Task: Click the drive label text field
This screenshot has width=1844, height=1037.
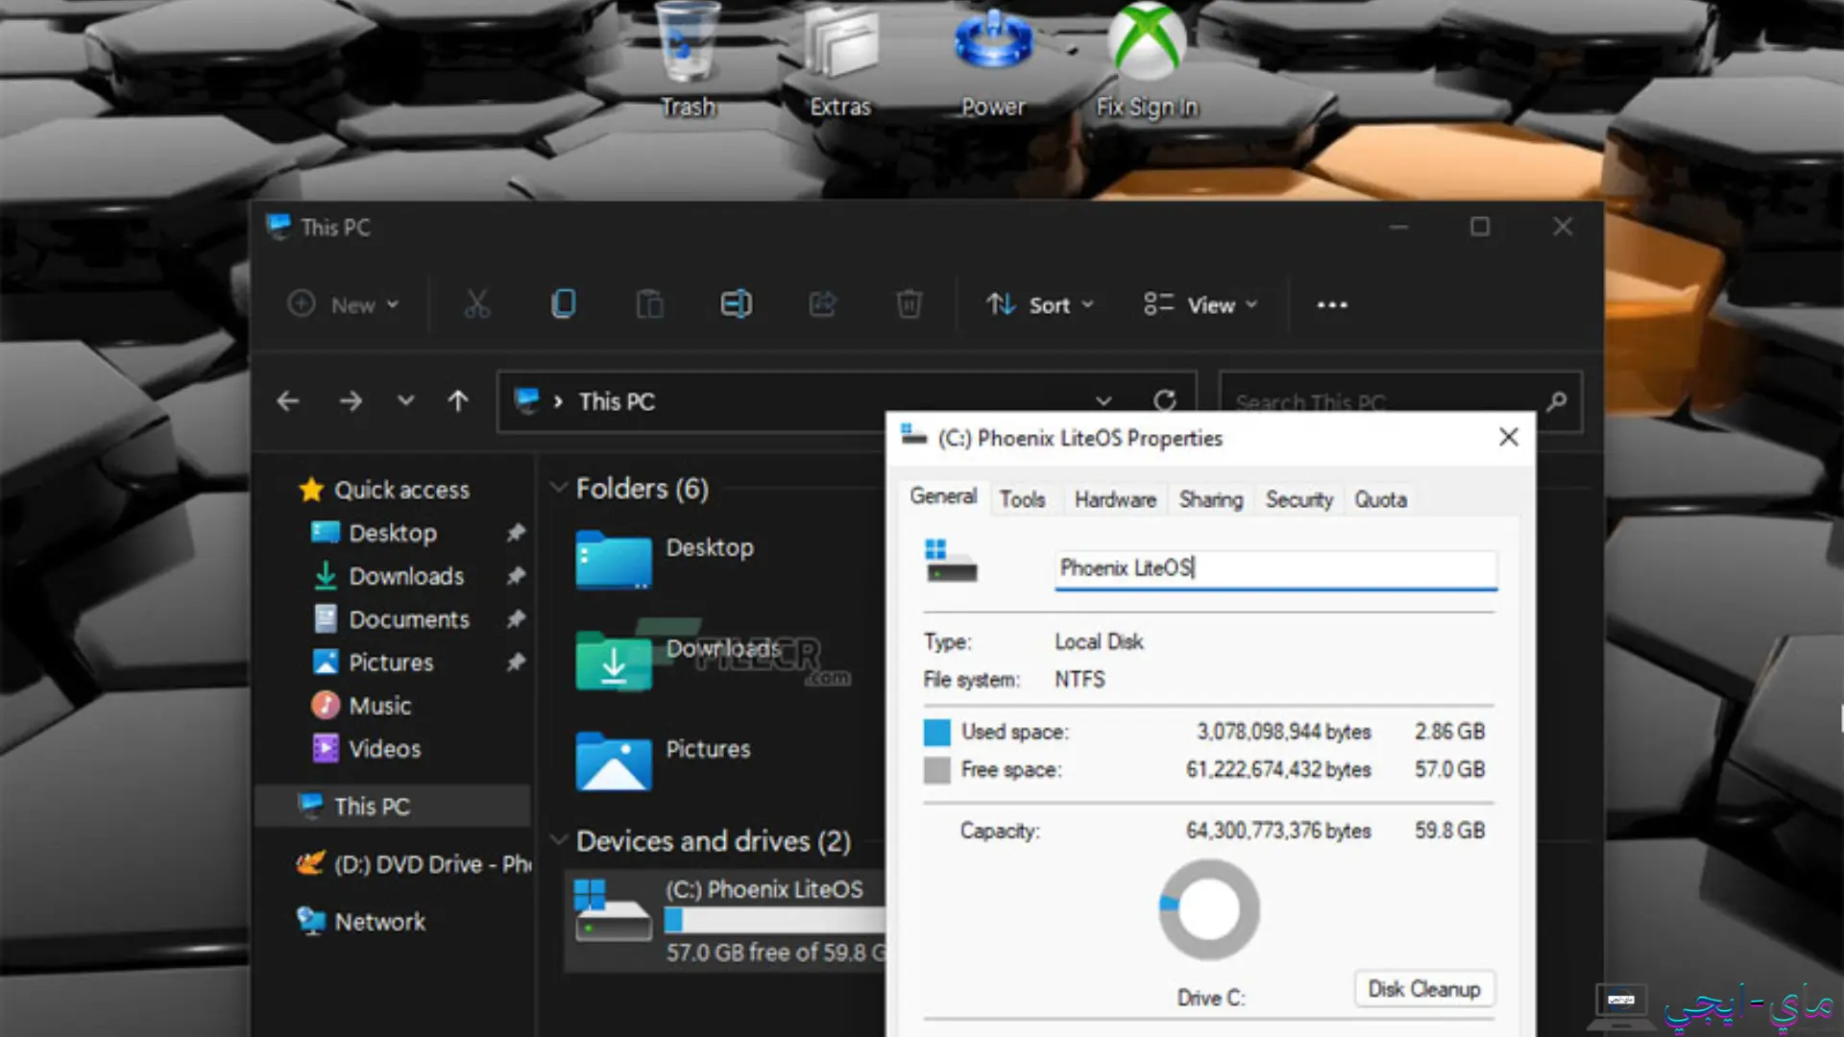Action: (1275, 568)
